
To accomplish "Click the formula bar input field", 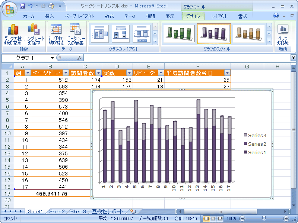I will point(186,58).
